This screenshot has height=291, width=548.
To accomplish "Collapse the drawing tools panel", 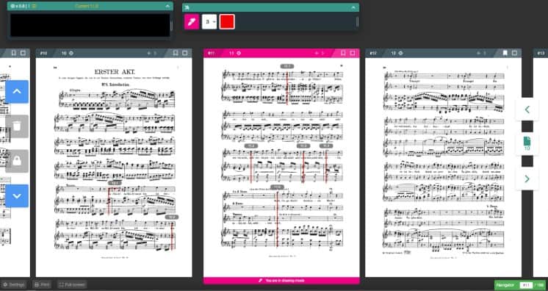I will pos(353,7).
